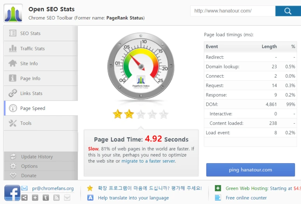
Task: Click the plus icon in footer social row
Action: pyautogui.click(x=35, y=197)
